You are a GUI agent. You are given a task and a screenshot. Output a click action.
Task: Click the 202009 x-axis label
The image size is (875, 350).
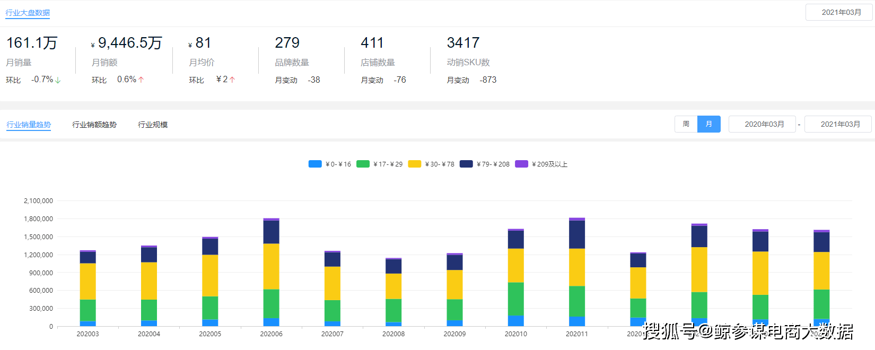(x=454, y=334)
